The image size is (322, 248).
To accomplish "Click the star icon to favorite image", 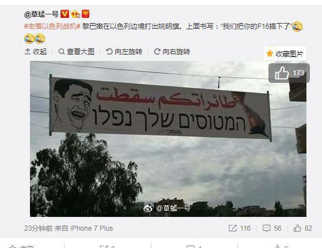I will pyautogui.click(x=270, y=54).
